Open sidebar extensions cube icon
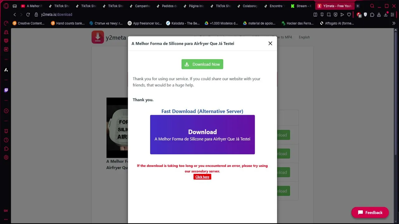399x224 pixels. 6,149
